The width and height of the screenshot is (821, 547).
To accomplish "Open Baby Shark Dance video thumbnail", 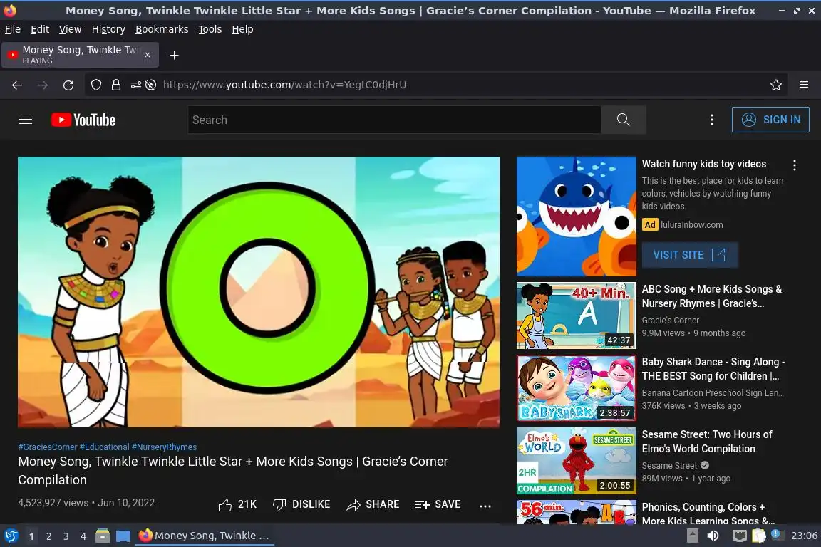I will tap(577, 388).
